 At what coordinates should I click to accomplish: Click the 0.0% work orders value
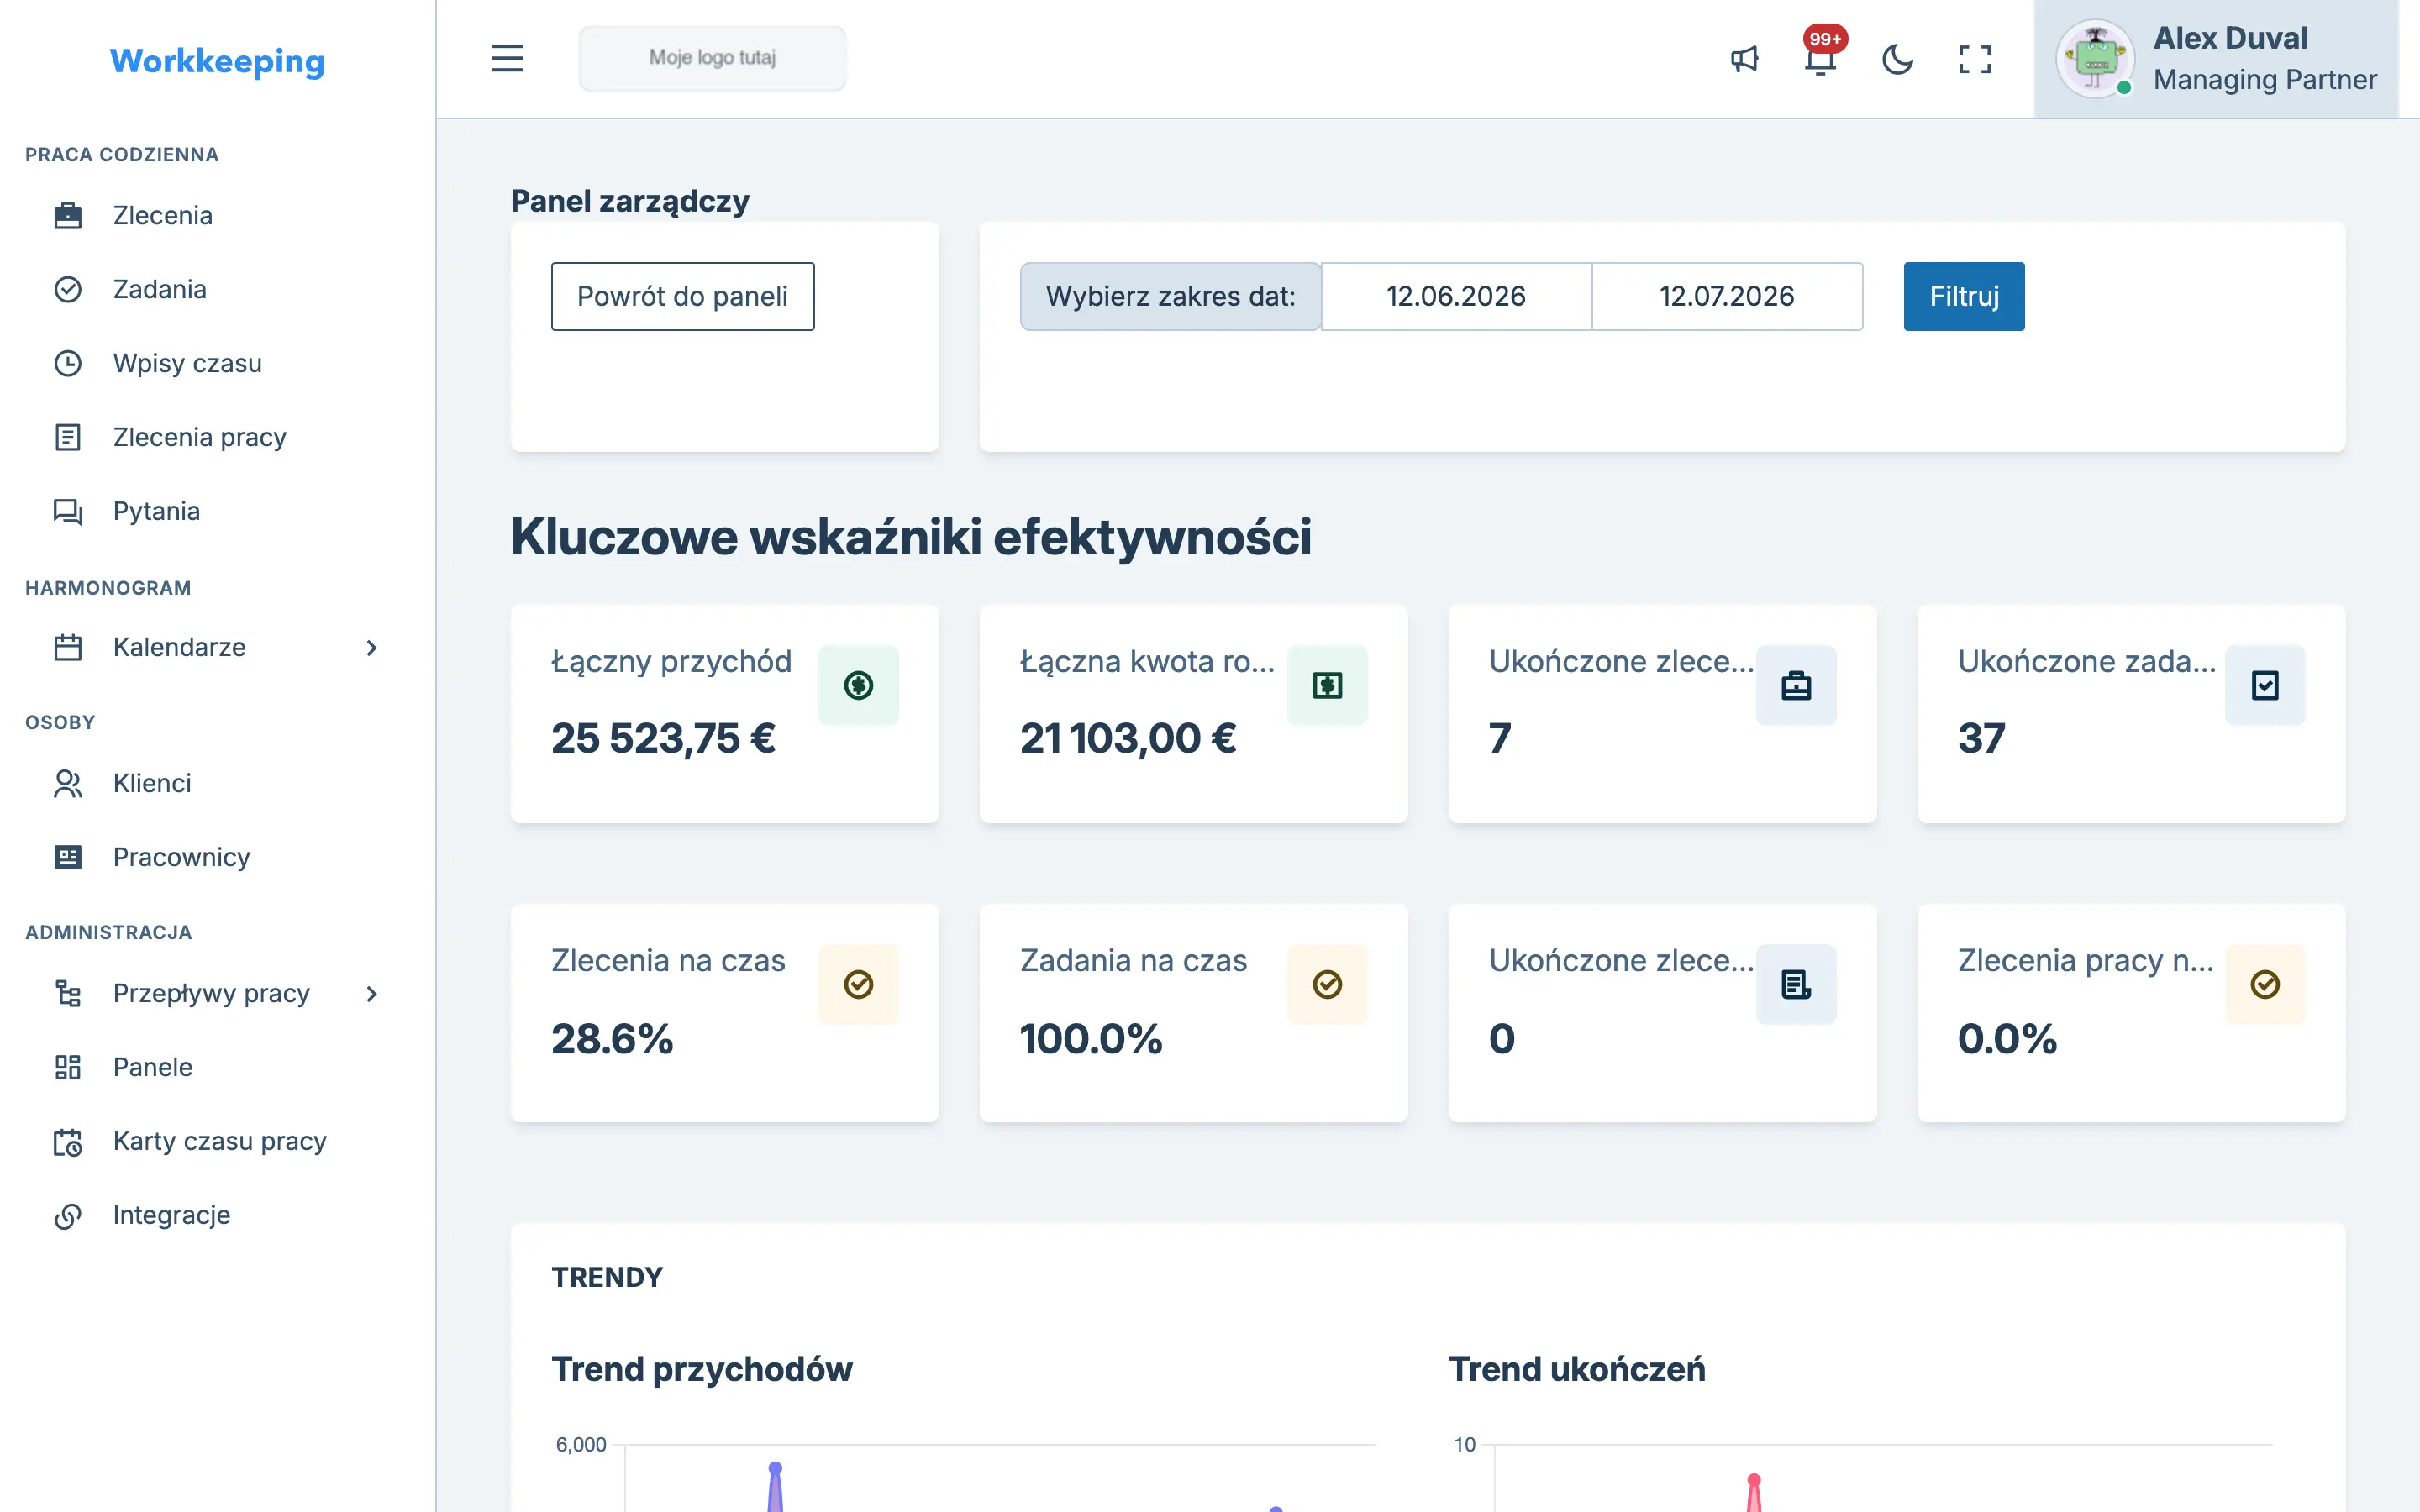pos(2007,1038)
